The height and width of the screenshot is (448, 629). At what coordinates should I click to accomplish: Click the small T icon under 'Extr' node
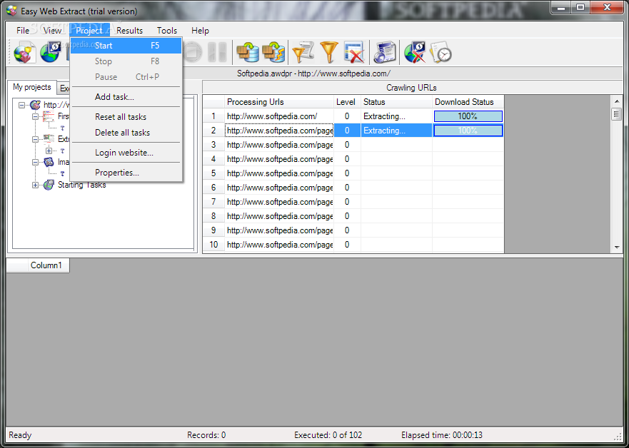coord(62,151)
